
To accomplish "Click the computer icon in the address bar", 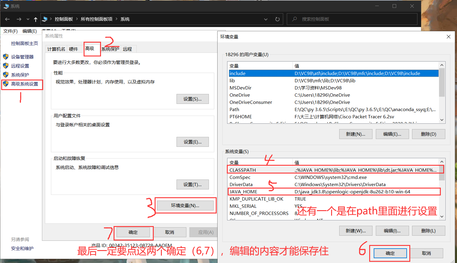I will (x=45, y=19).
